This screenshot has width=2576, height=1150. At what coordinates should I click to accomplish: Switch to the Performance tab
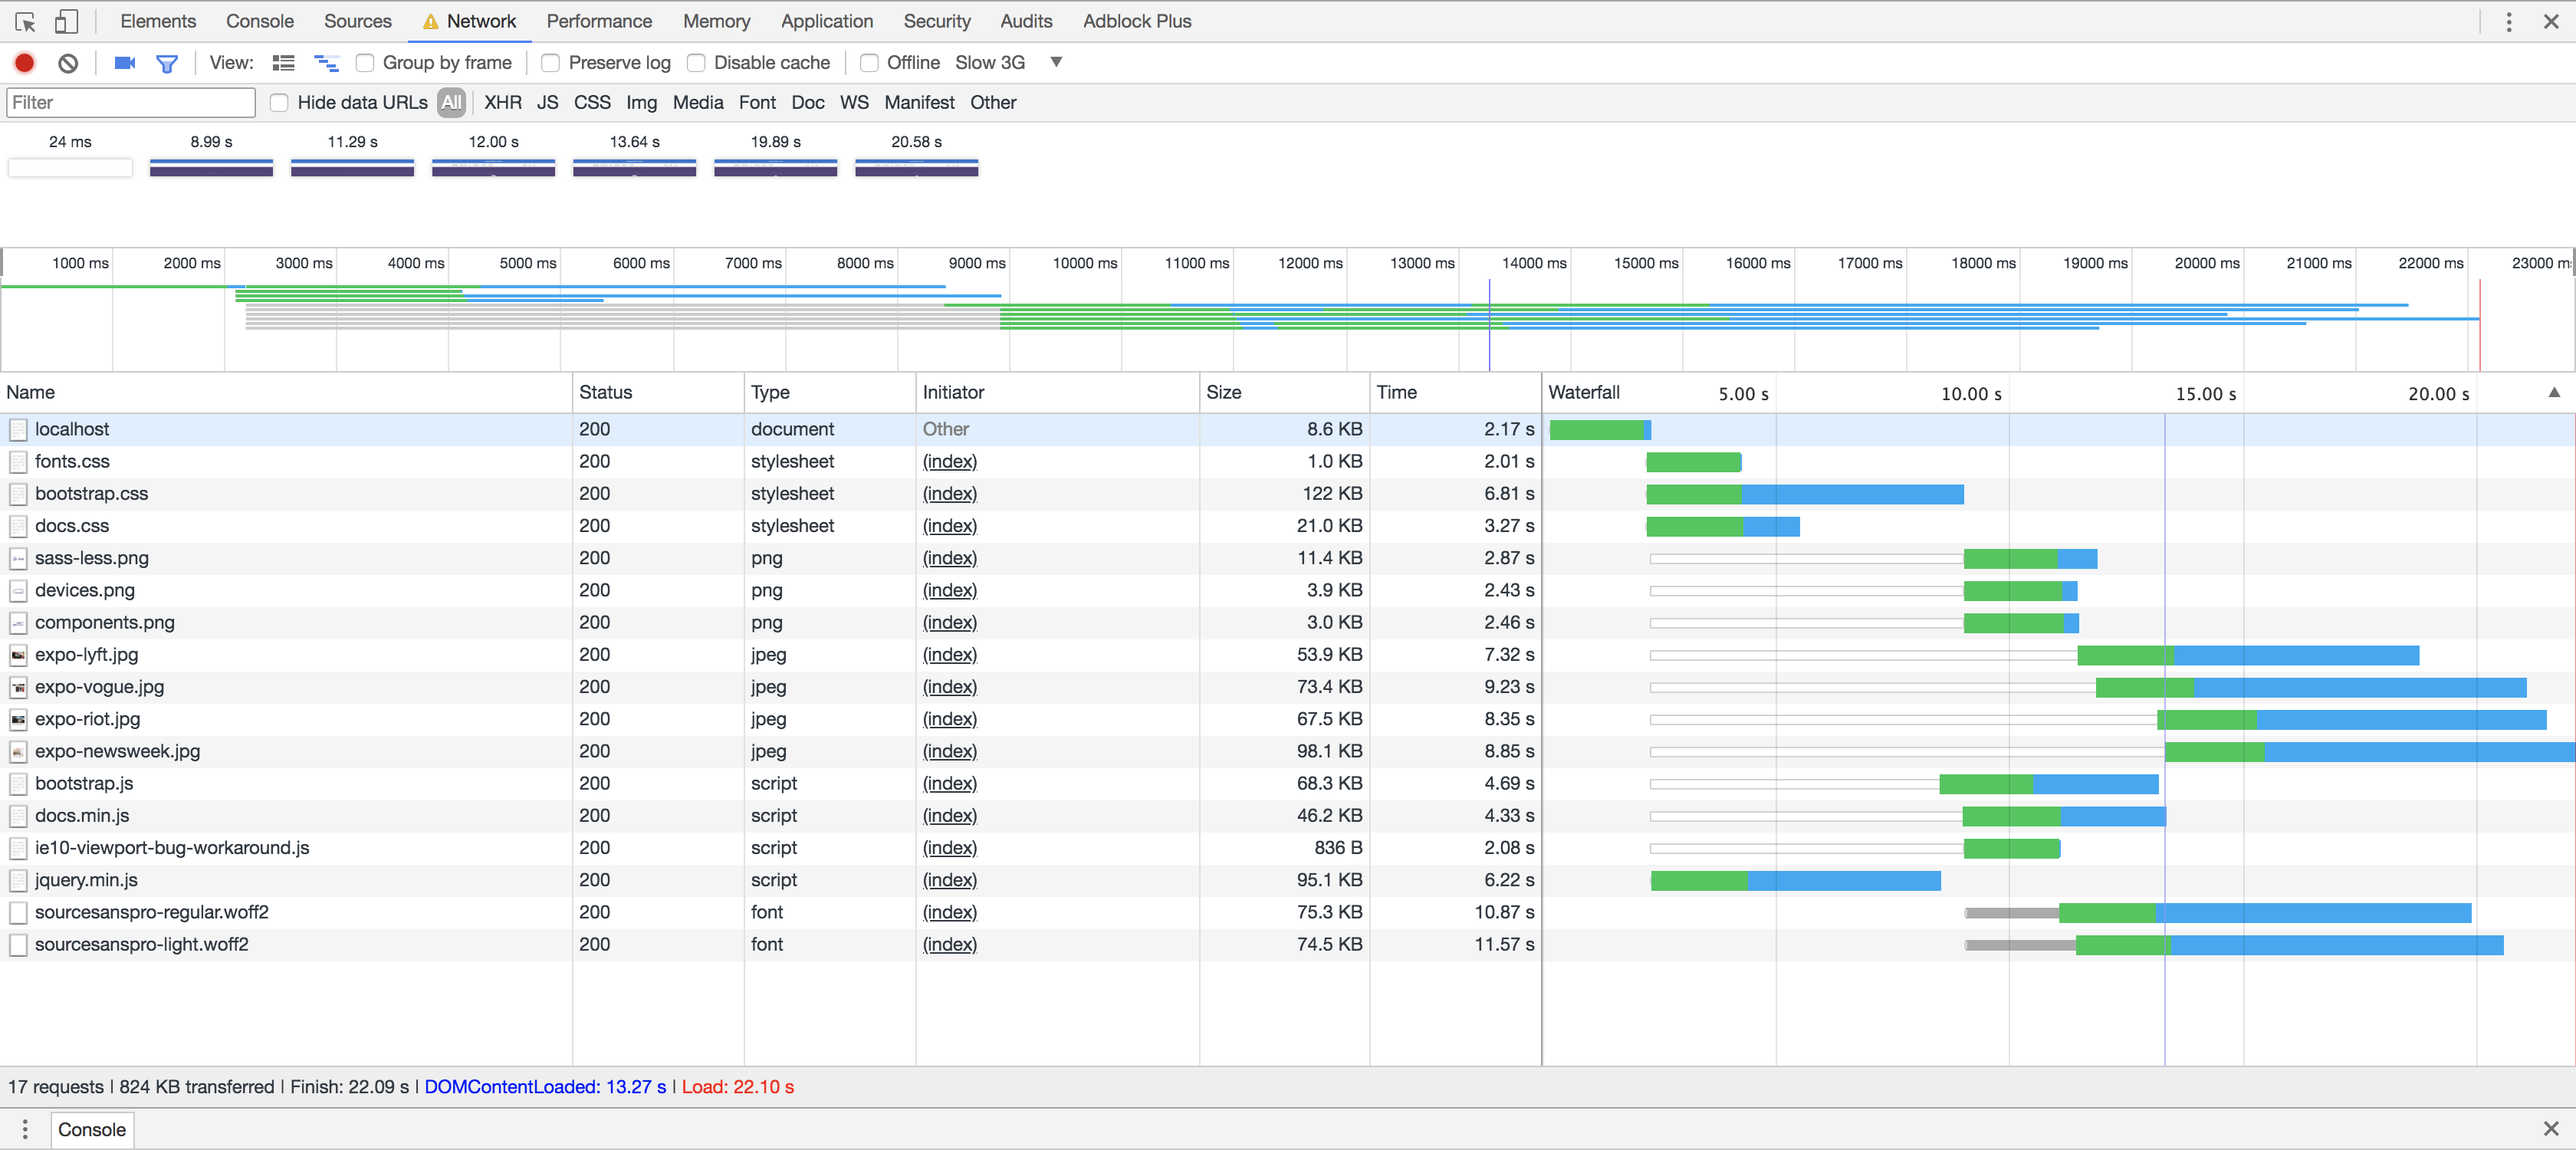[x=598, y=21]
